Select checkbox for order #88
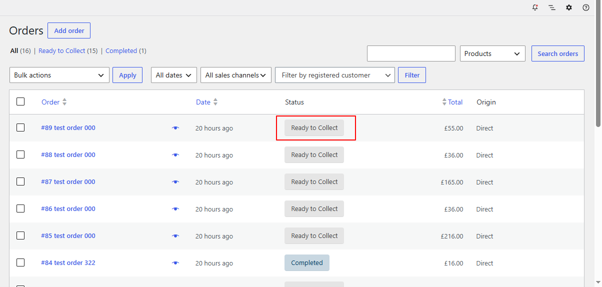This screenshot has width=602, height=287. tap(20, 154)
